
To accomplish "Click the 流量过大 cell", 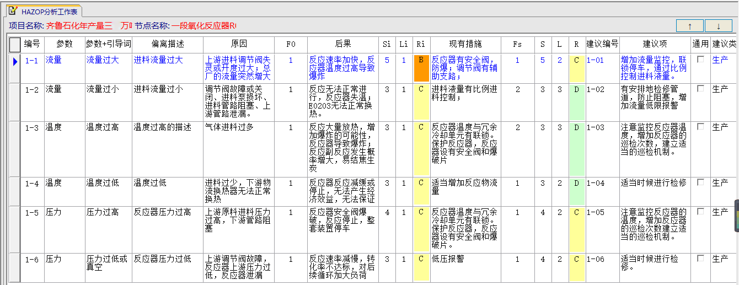I will (108, 68).
